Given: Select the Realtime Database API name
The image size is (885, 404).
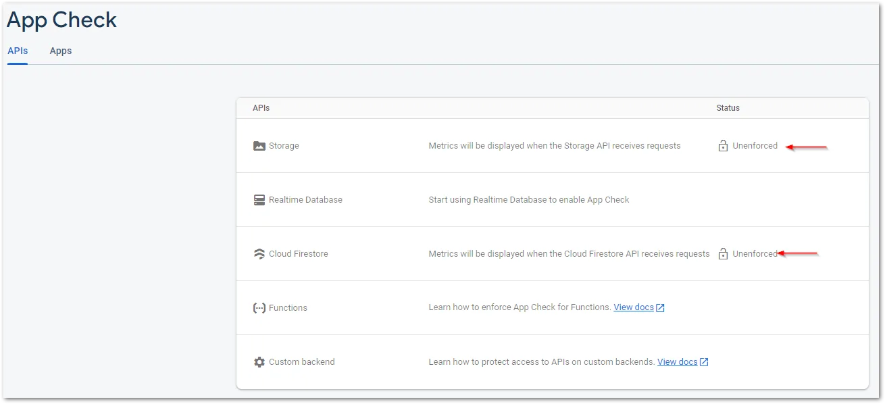Looking at the screenshot, I should (305, 200).
